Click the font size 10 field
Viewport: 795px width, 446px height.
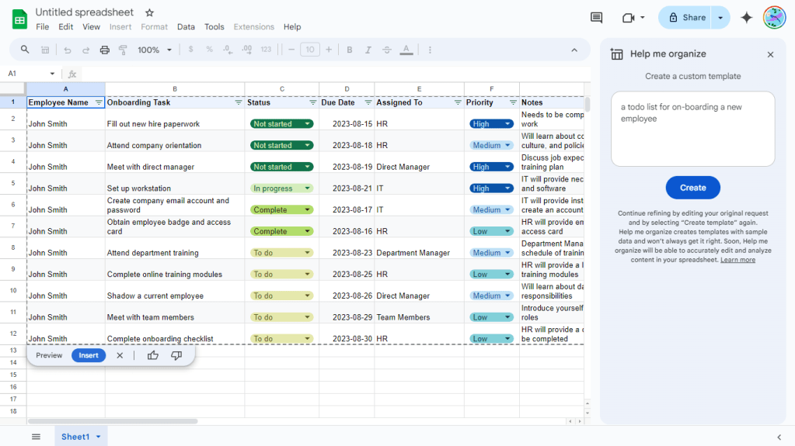click(310, 50)
